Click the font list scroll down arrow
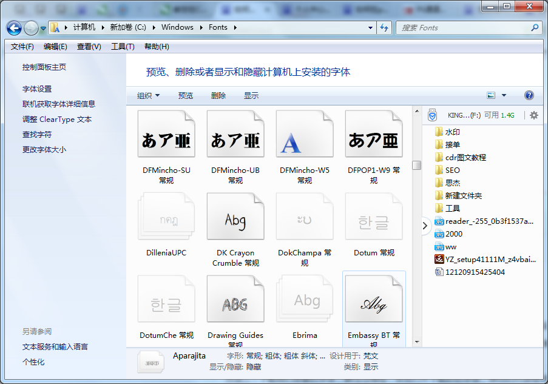 point(416,342)
